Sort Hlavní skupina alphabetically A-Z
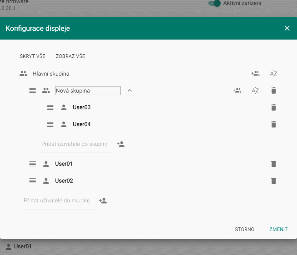The image size is (297, 255). (274, 73)
